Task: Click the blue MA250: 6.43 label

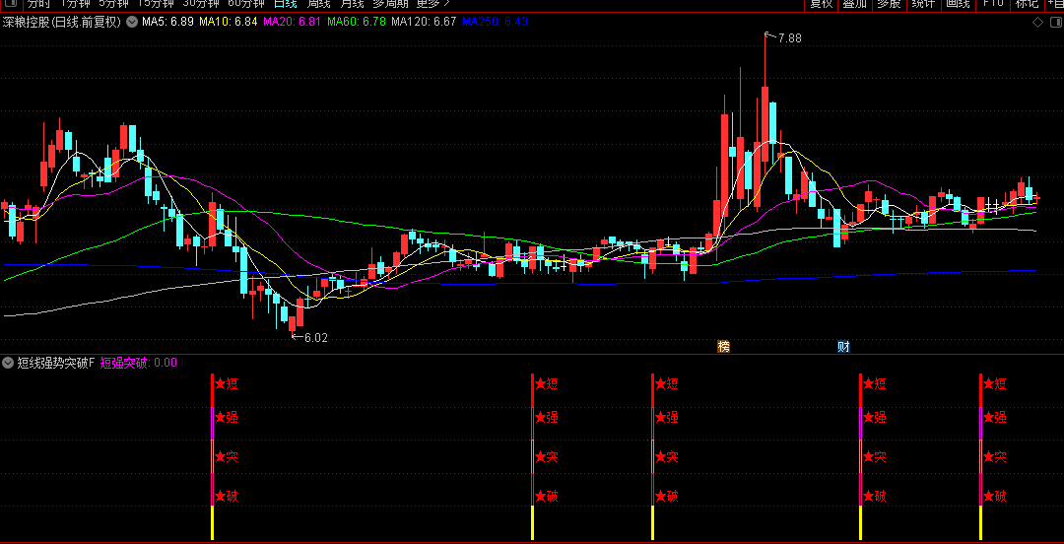Action: tap(496, 22)
